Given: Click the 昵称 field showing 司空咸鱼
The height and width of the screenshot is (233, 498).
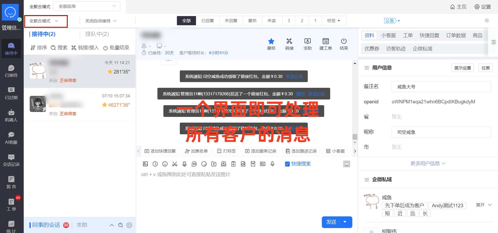Looking at the screenshot, I should pos(441,132).
